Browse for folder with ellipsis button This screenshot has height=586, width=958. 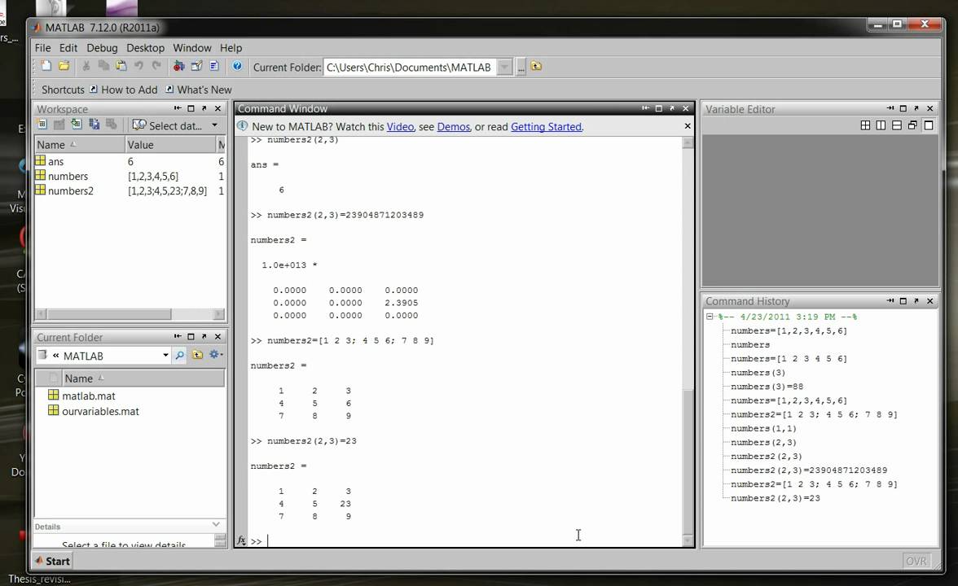click(x=521, y=67)
